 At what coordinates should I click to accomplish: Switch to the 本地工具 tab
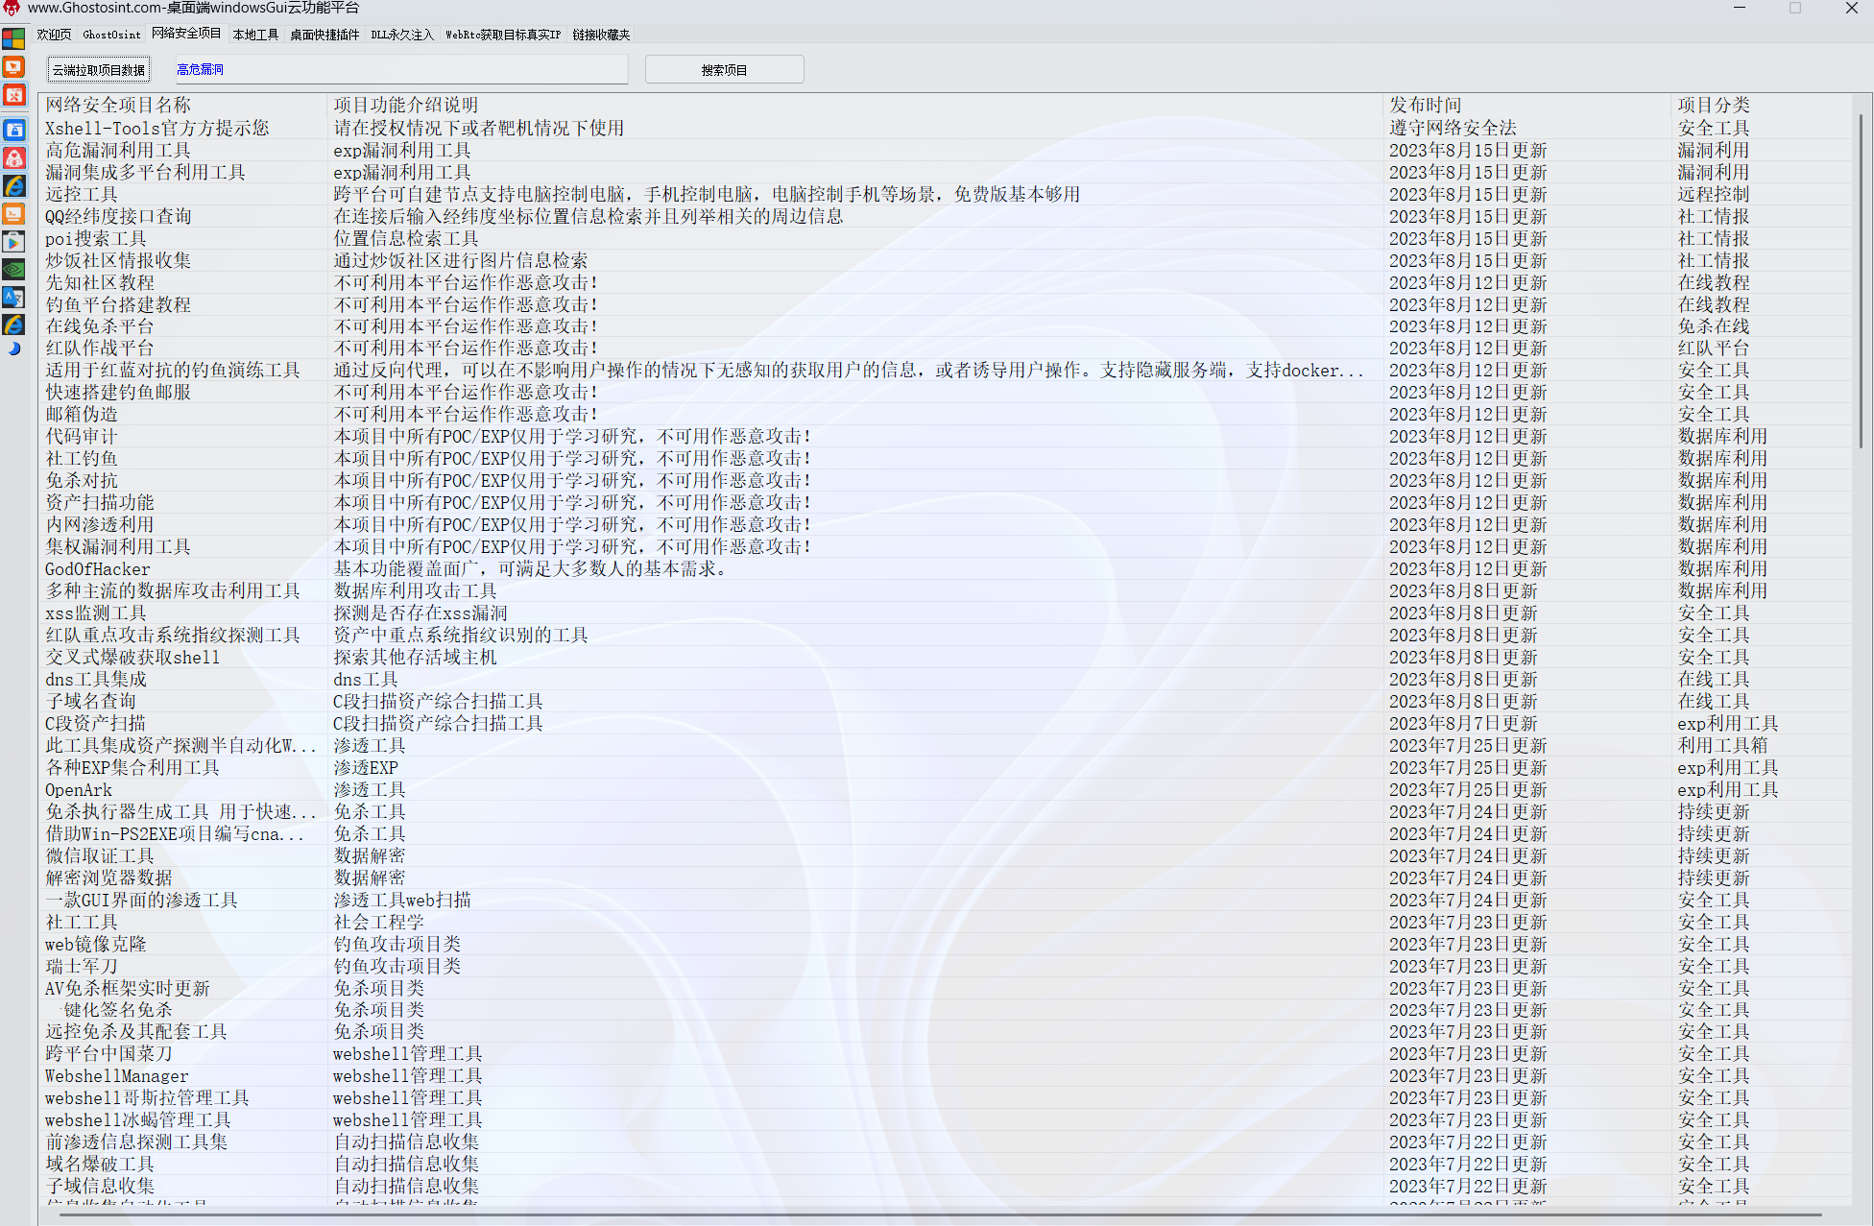(255, 35)
